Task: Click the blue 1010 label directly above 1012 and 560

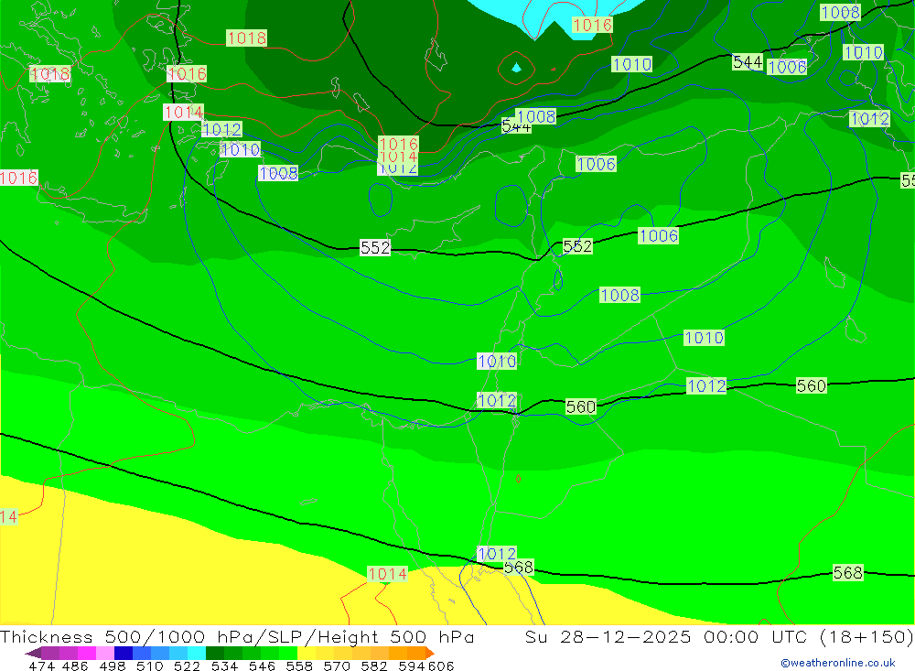Action: pos(497,361)
